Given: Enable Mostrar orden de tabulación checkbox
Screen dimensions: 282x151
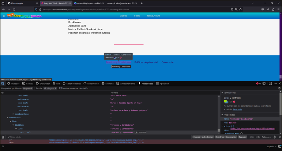Looking at the screenshot, I should [61, 88].
